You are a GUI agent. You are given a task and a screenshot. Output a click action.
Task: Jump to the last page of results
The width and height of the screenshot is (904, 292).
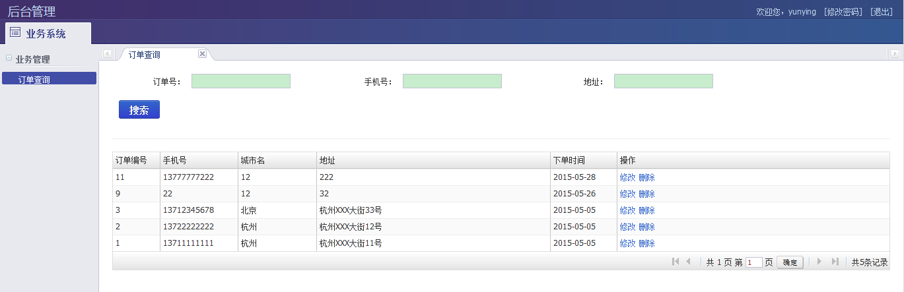[x=835, y=262]
